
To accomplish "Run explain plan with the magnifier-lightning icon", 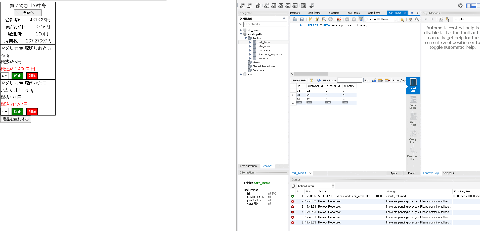I will pyautogui.click(x=324, y=19).
